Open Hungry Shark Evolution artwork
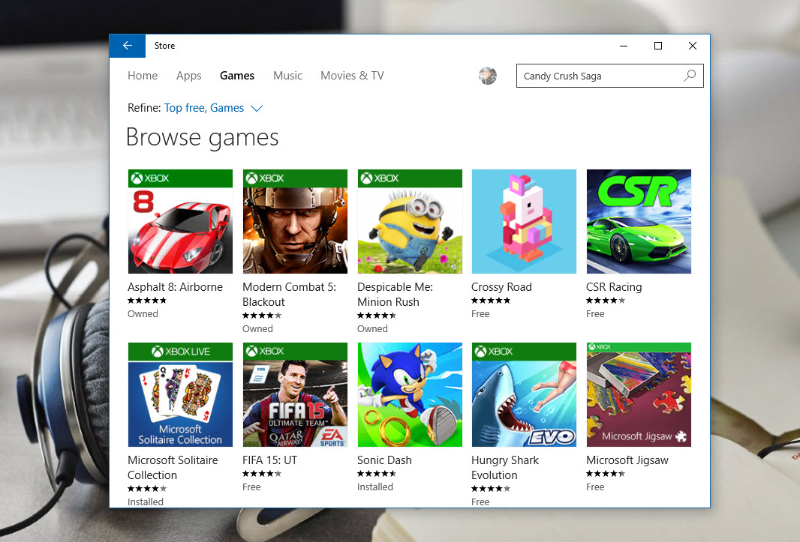The height and width of the screenshot is (542, 800). click(524, 394)
